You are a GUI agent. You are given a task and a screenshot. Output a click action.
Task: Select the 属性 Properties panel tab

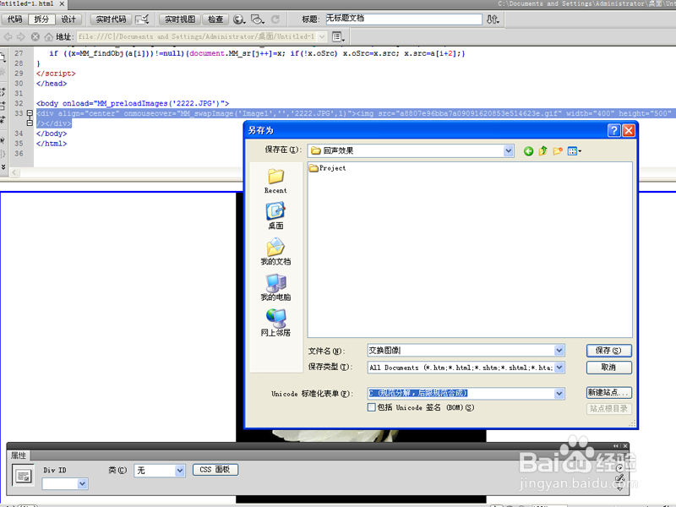[x=18, y=455]
